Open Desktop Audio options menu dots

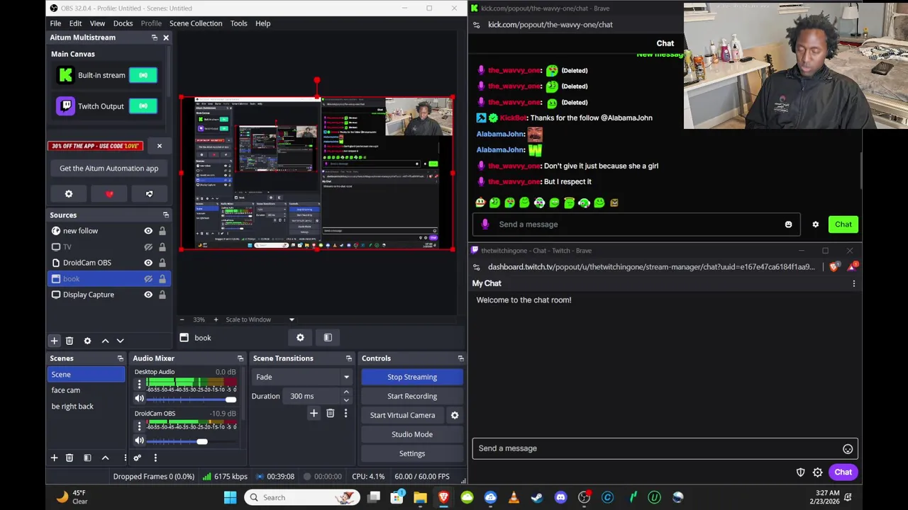point(140,385)
